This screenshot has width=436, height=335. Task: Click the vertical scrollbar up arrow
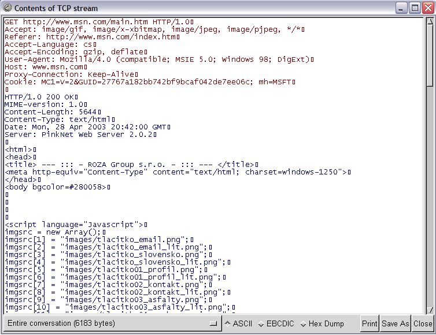tap(429, 21)
